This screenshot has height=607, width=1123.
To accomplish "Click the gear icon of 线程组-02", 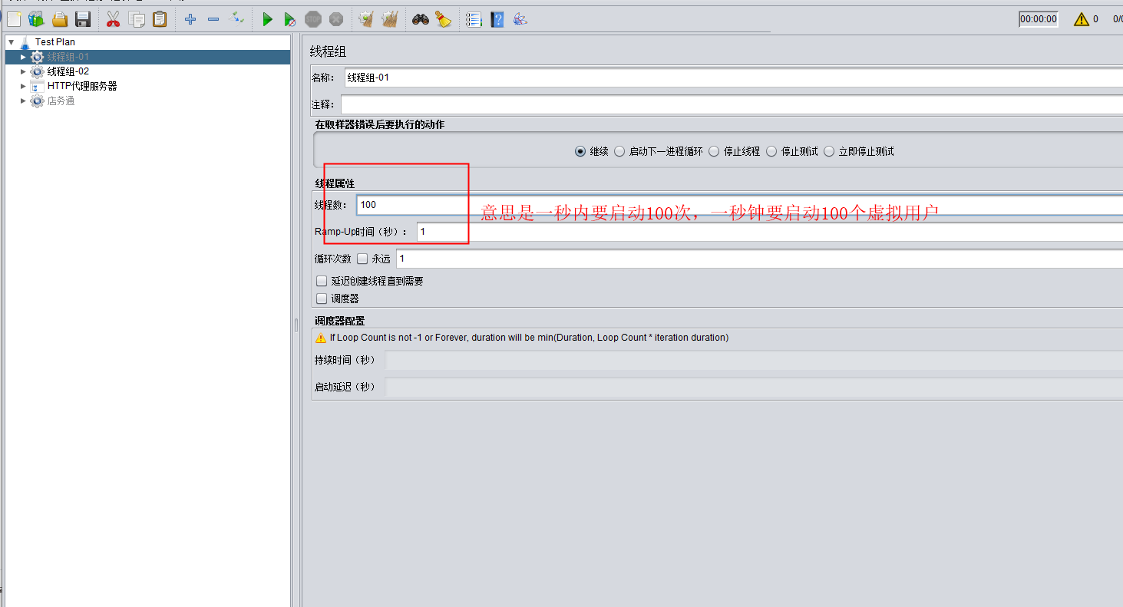I will (x=37, y=71).
